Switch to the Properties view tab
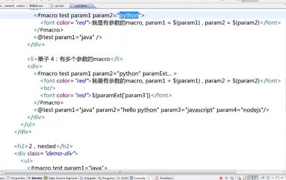 click(x=16, y=178)
